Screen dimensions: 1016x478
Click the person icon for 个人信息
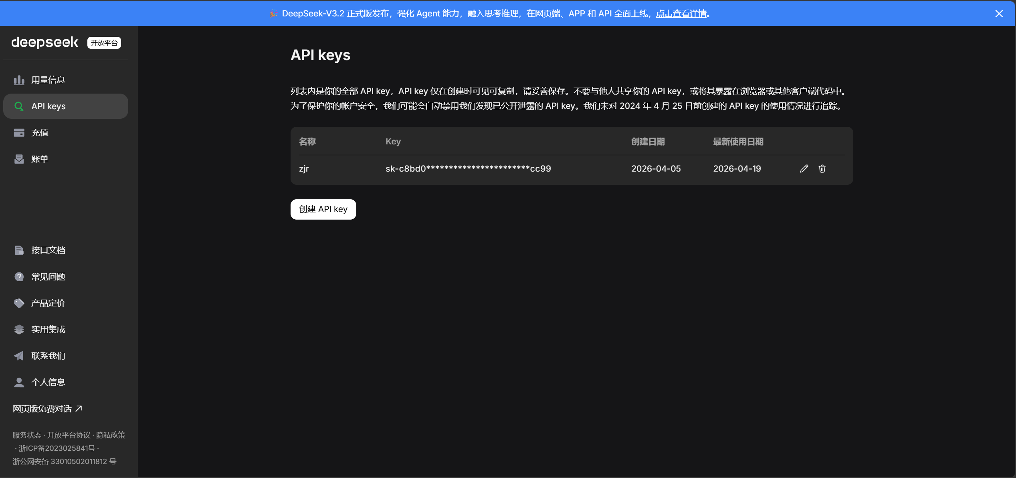(19, 382)
